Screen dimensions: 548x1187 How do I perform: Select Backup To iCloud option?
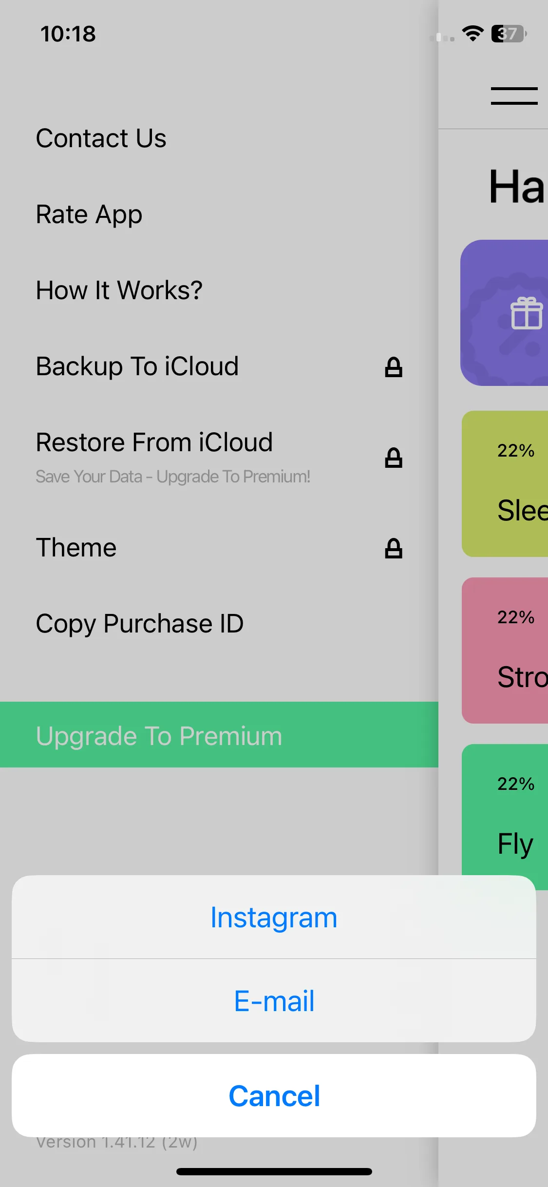(x=219, y=366)
